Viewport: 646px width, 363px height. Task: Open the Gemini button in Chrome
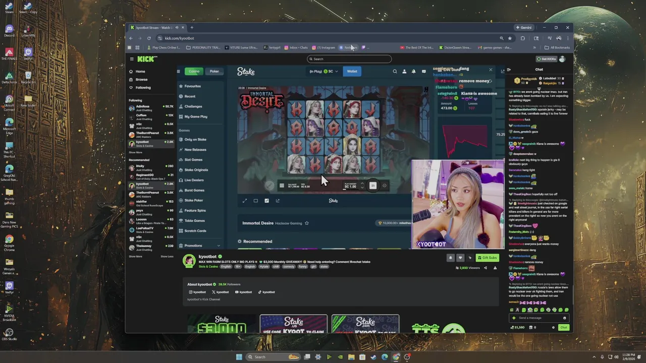(523, 28)
